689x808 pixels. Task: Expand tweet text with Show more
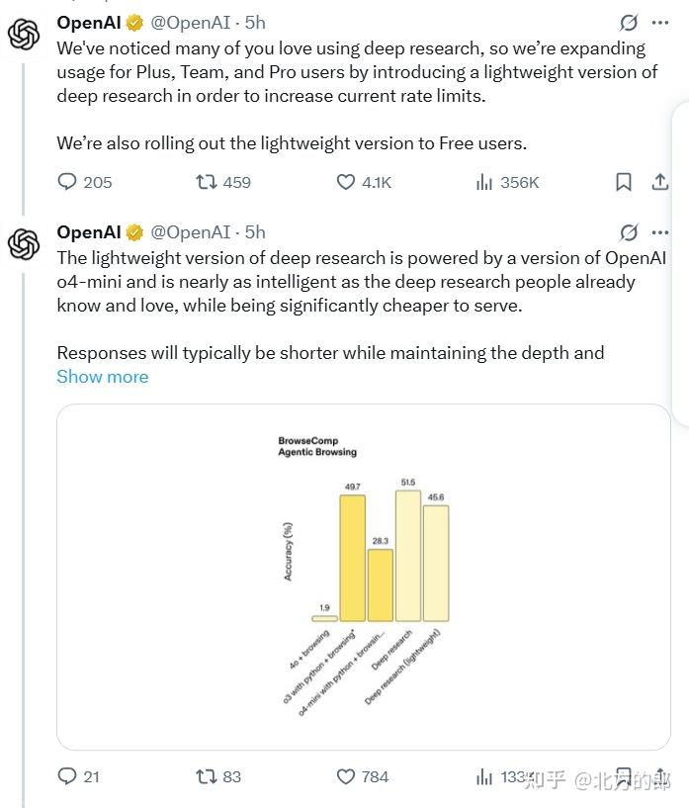103,377
